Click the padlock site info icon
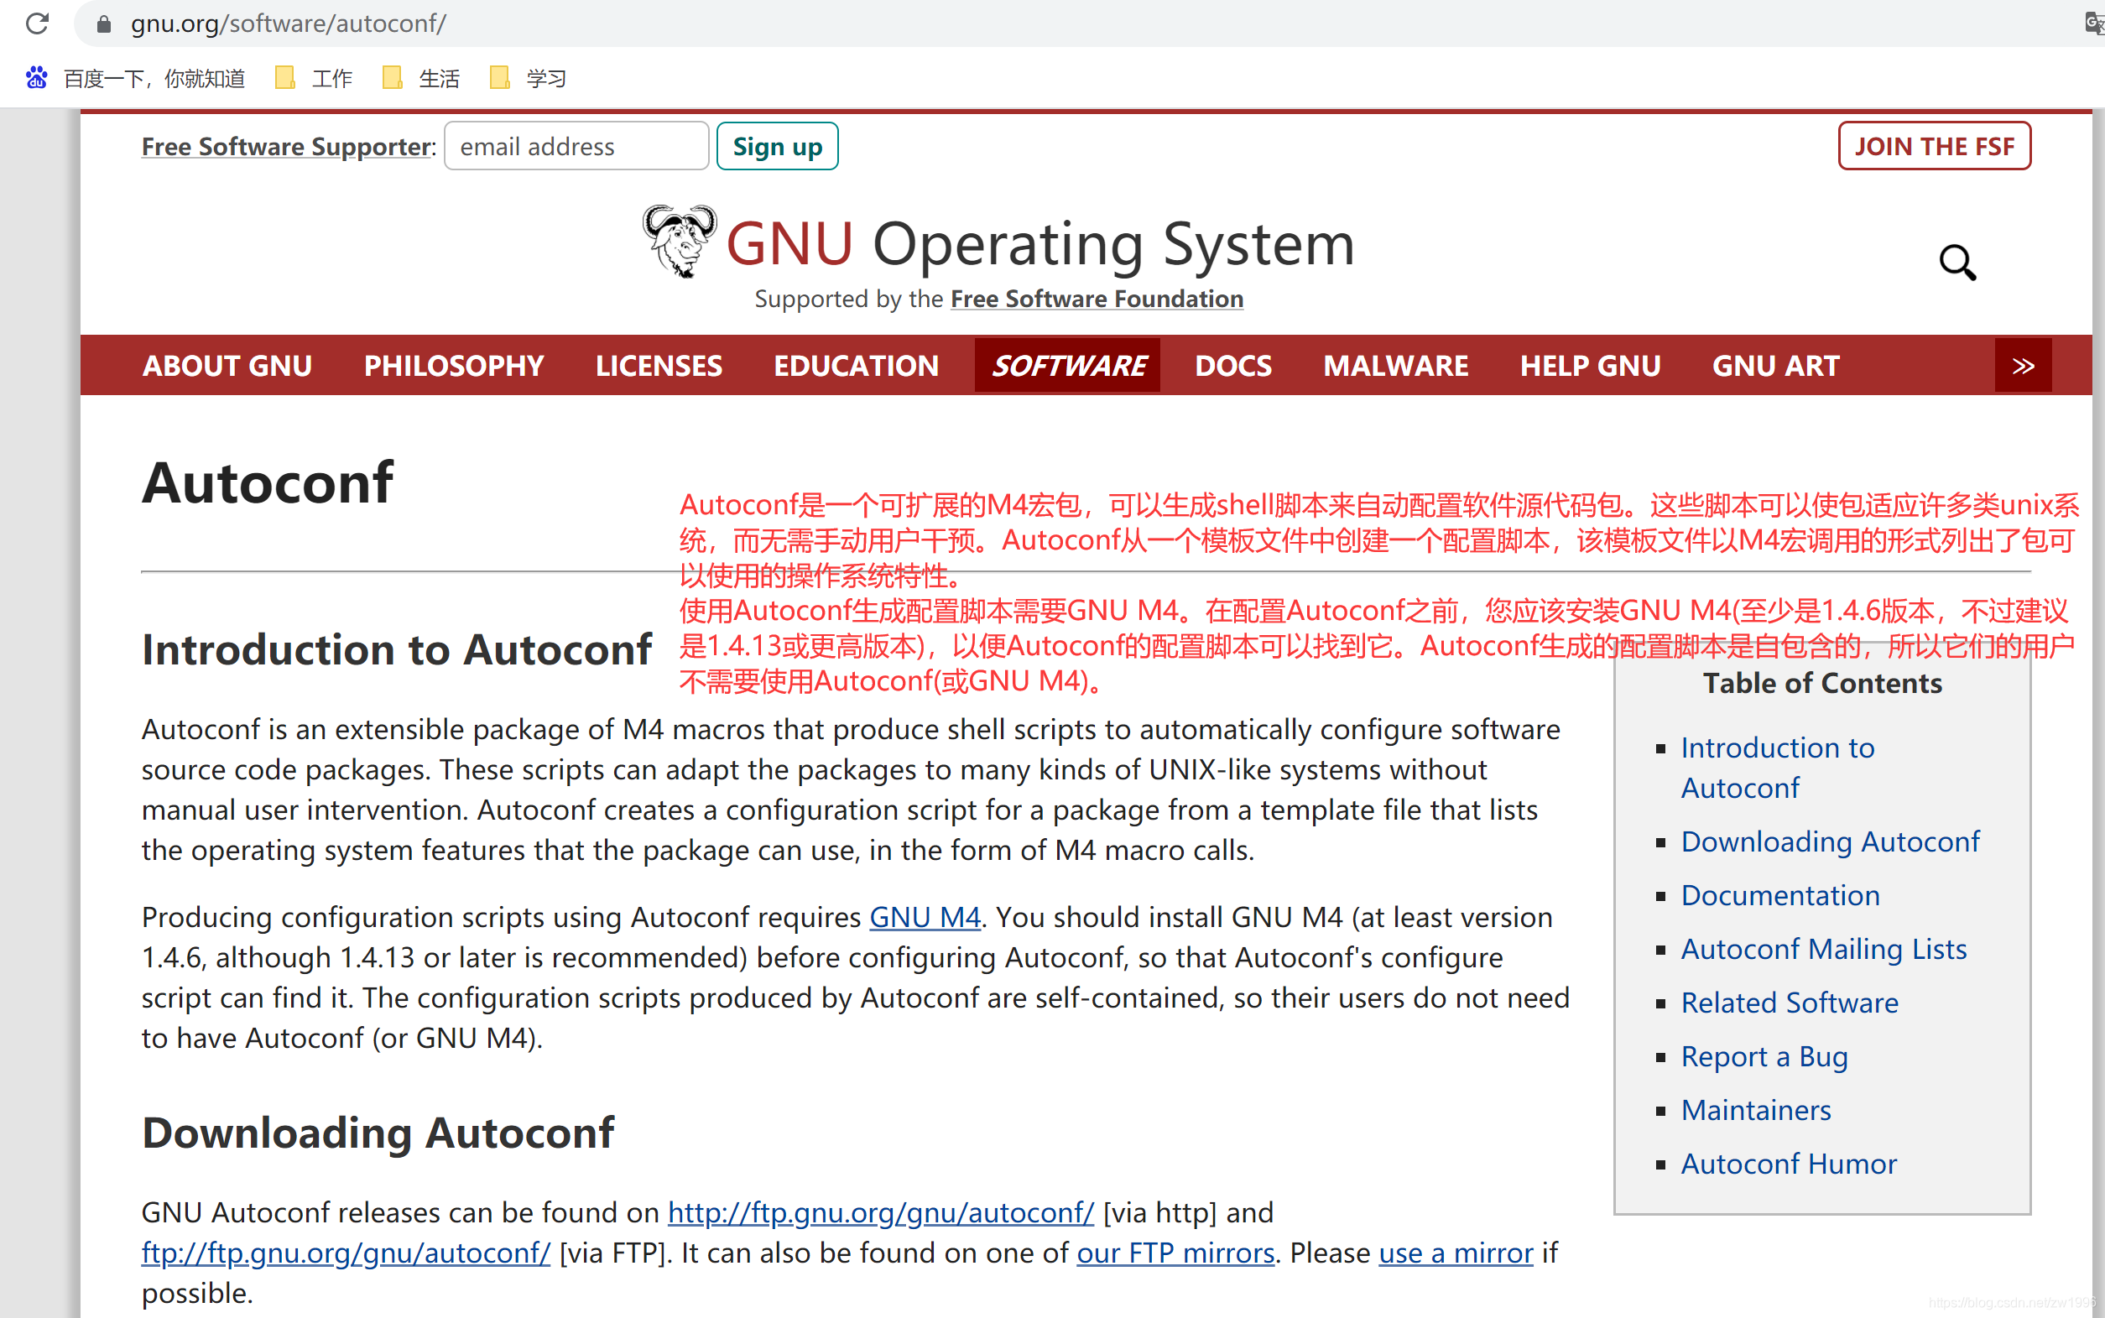The height and width of the screenshot is (1318, 2105). pos(104,23)
